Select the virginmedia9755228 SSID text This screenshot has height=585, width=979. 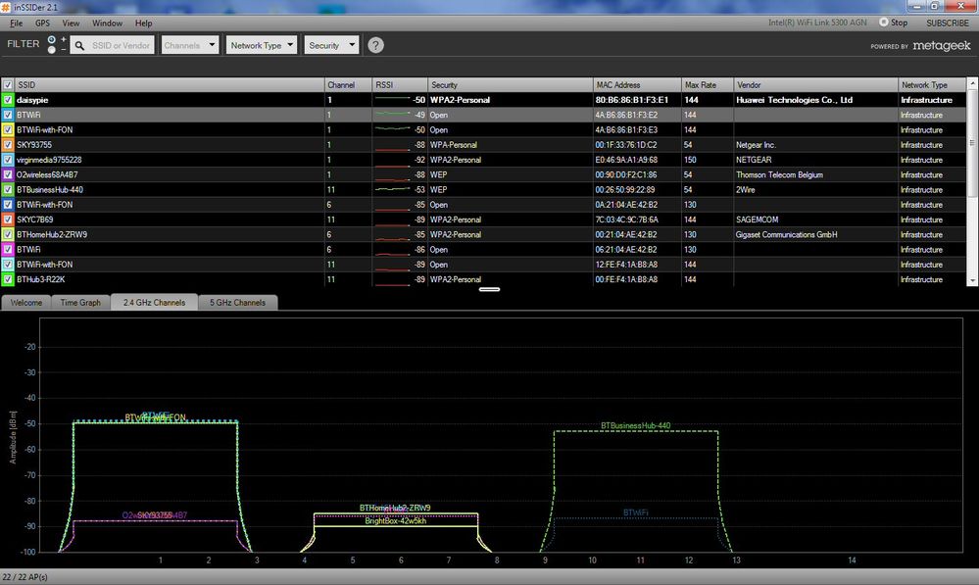[x=49, y=160]
